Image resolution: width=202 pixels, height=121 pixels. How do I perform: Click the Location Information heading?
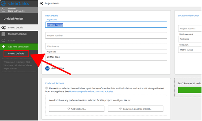click(x=189, y=16)
